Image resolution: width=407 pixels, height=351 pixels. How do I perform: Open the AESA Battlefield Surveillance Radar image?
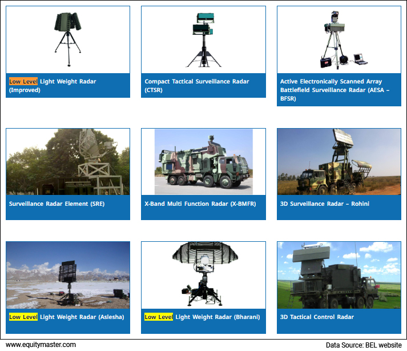click(339, 39)
